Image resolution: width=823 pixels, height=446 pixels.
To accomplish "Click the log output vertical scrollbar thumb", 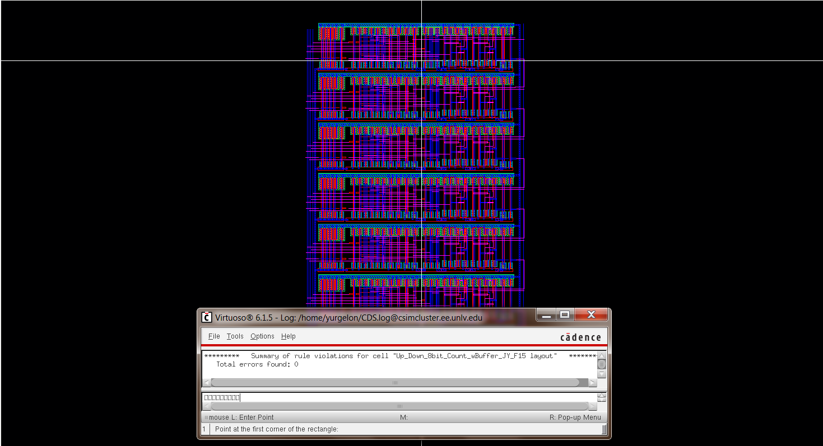I will 602,364.
